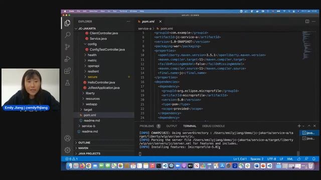Open the File menu in menu bar
Viewport: 321px width, 180px height.
tap(78, 11)
